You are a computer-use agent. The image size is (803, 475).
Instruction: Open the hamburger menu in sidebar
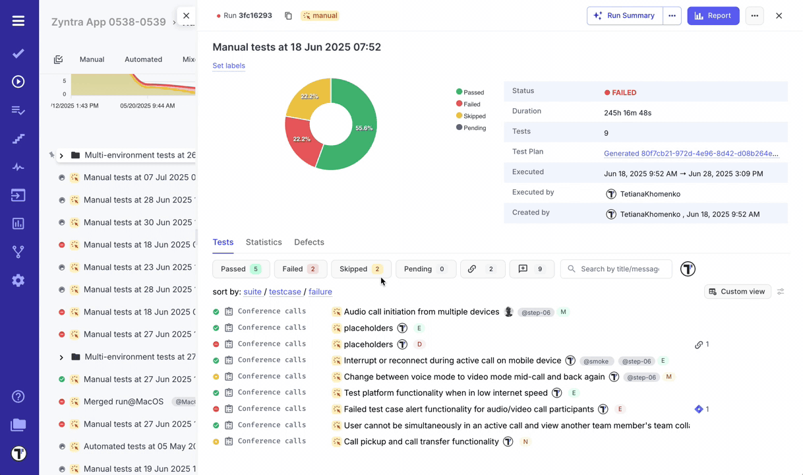[x=18, y=21]
